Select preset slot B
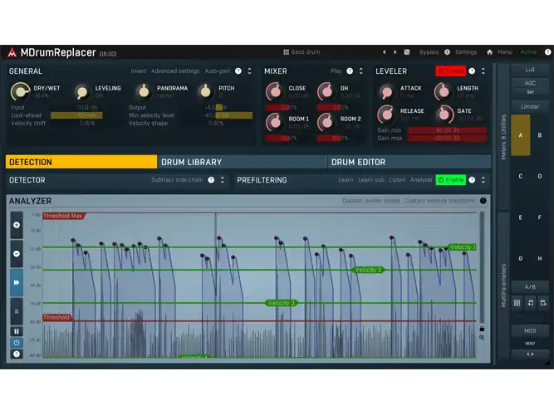 (540, 135)
